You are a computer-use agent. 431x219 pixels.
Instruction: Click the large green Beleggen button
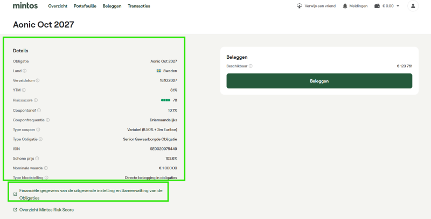[x=319, y=81]
